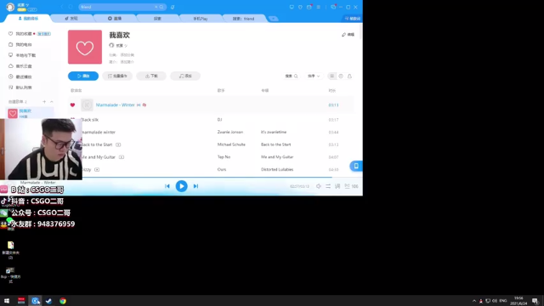The height and width of the screenshot is (306, 544).
Task: Skip to the previous track
Action: 167,186
